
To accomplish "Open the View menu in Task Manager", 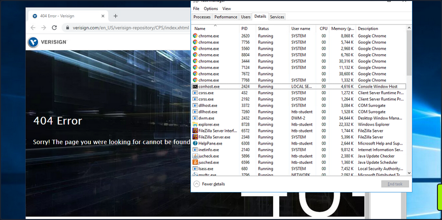I will point(227,9).
